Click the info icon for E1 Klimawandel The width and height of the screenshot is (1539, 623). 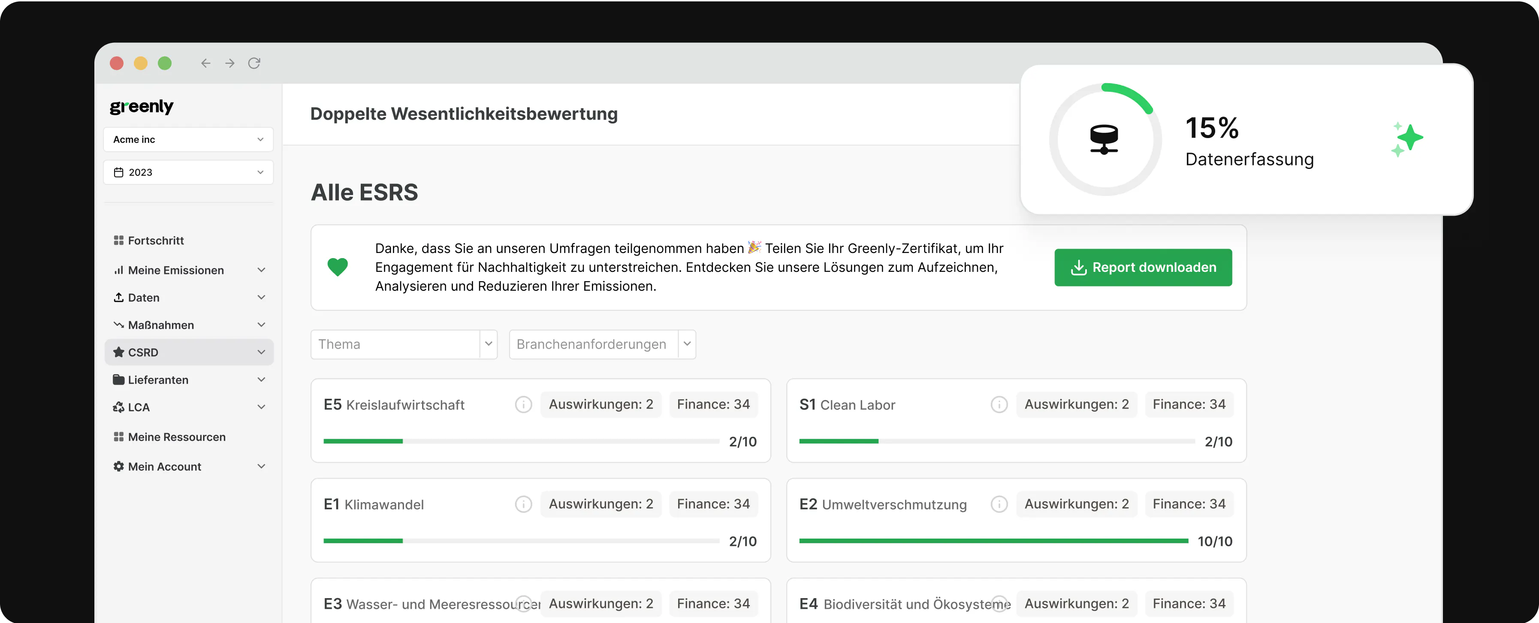click(523, 504)
